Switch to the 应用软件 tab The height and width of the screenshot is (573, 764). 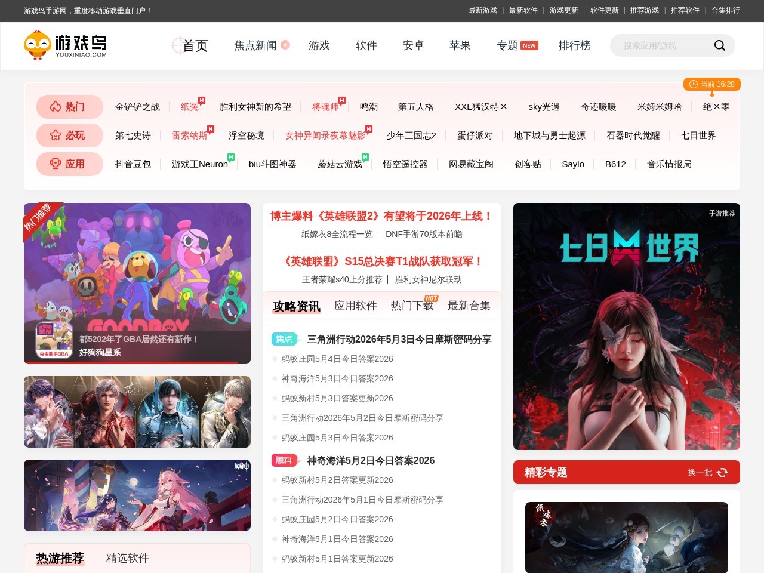pos(356,306)
